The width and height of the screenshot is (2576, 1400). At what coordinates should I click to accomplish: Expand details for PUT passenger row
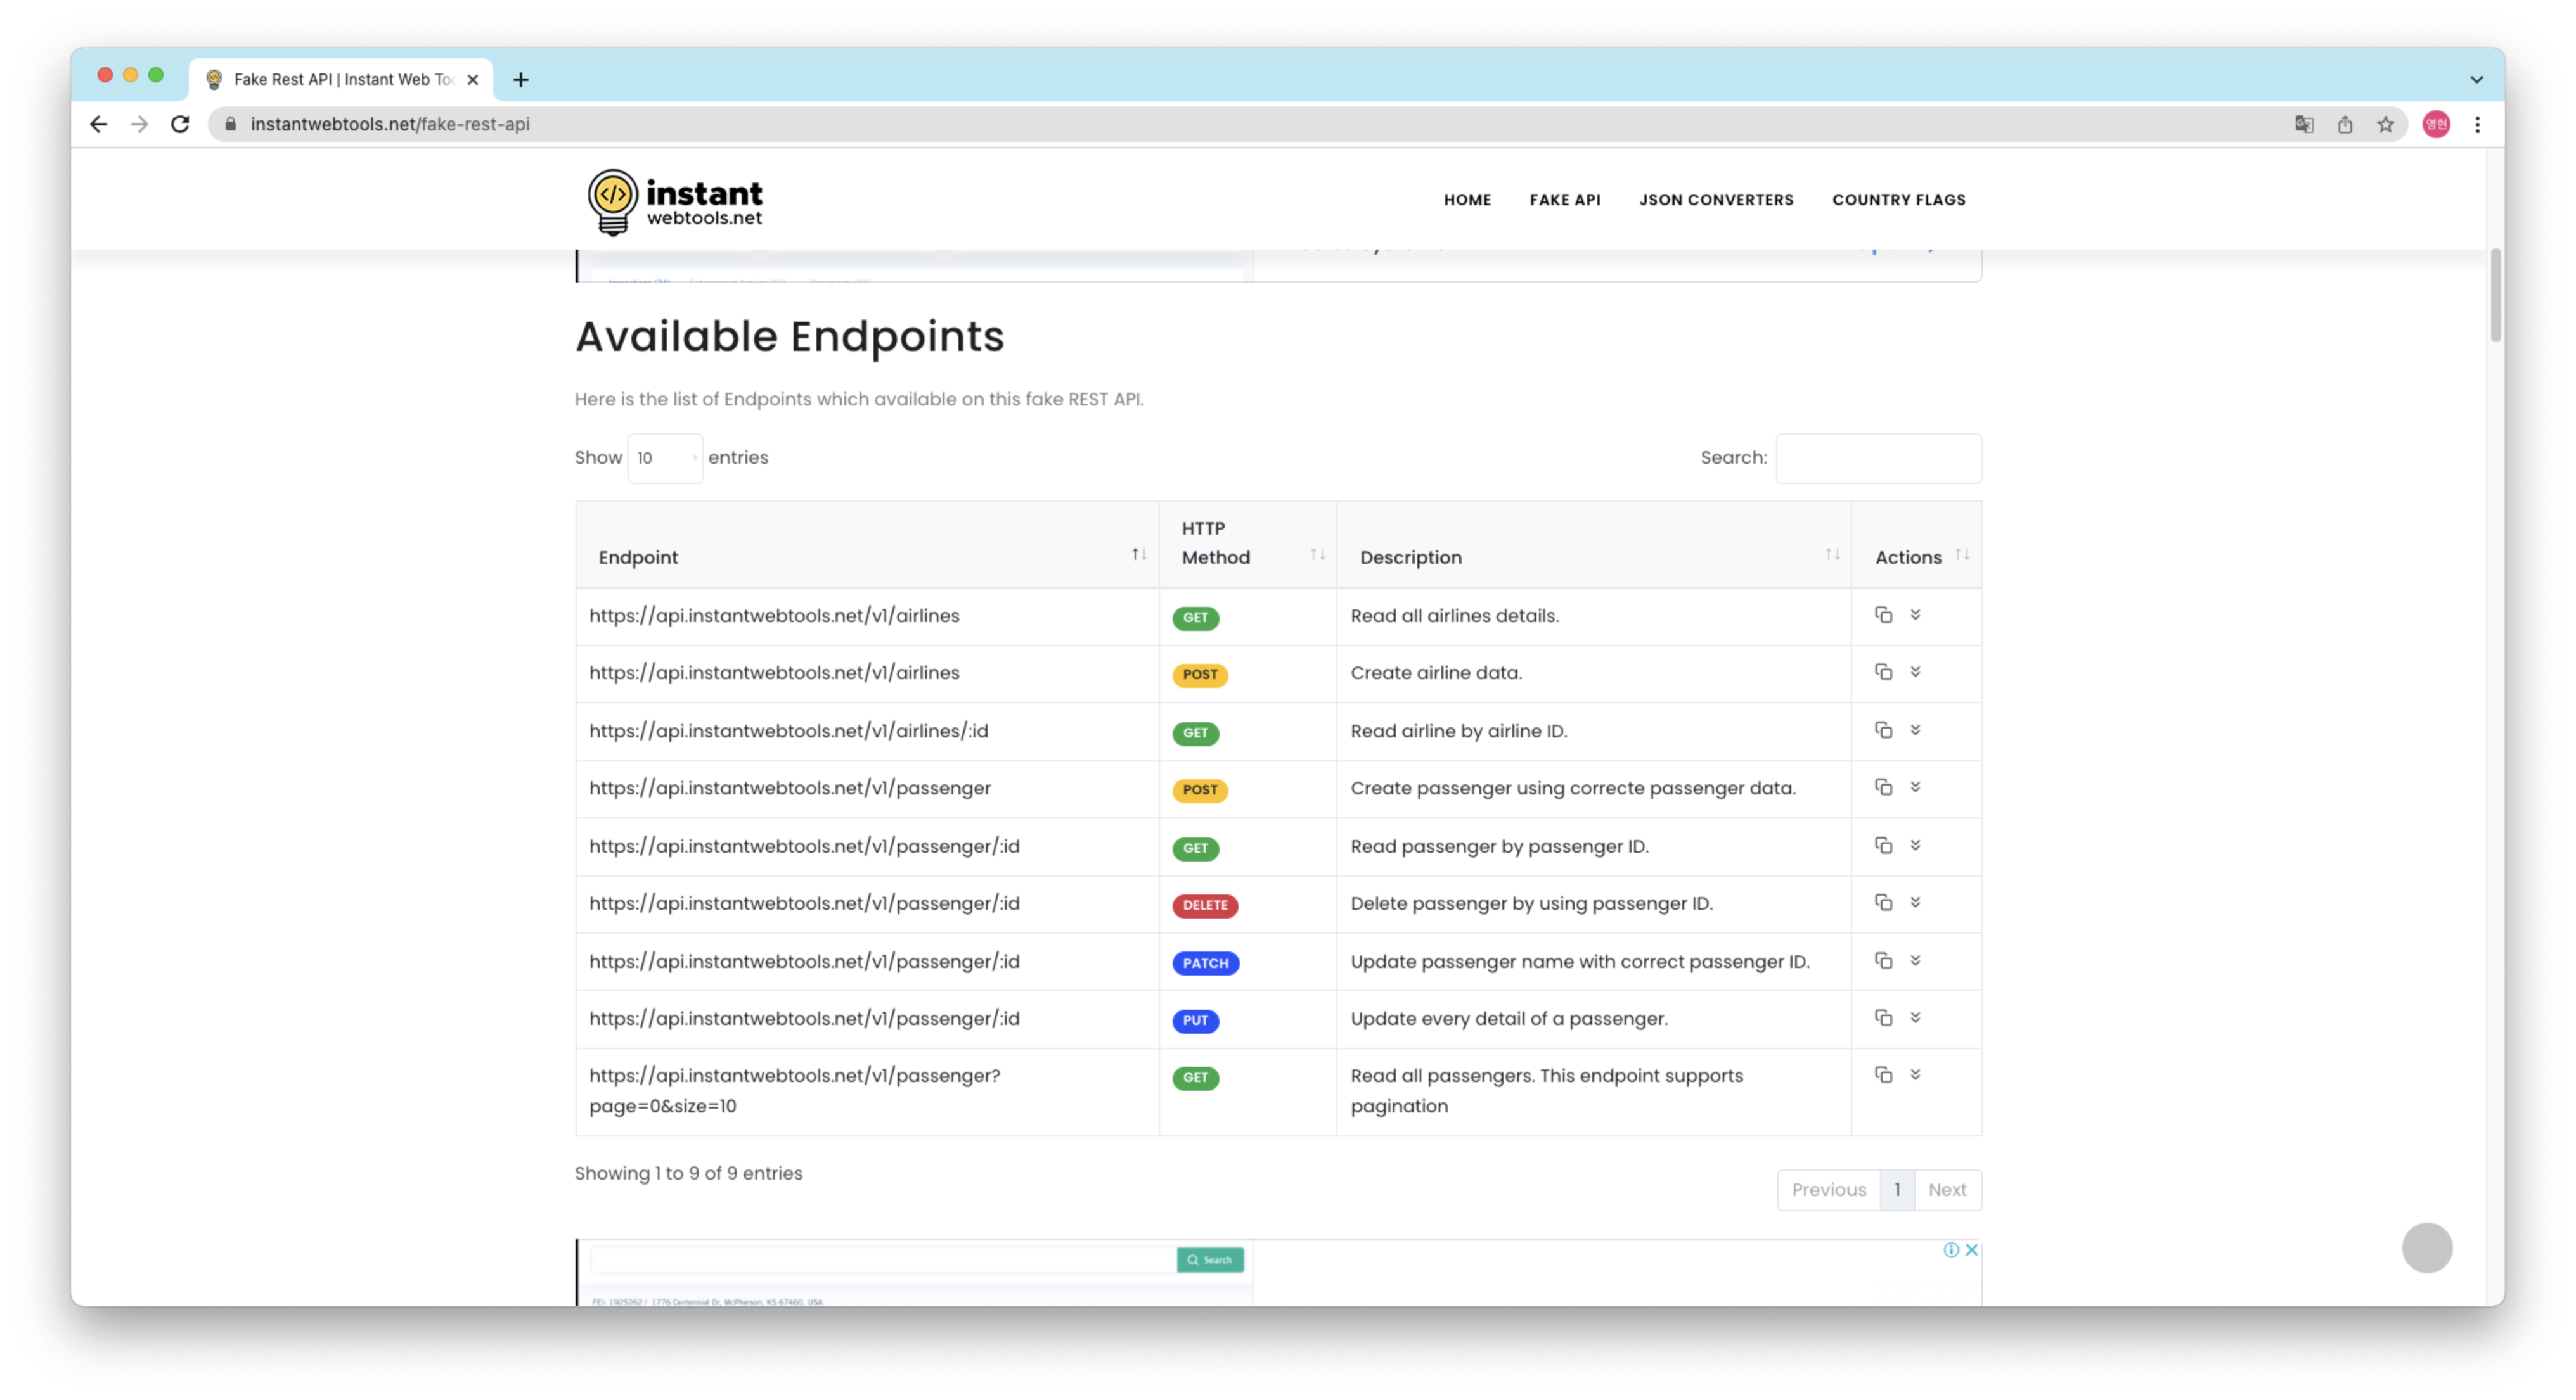pos(1915,1018)
